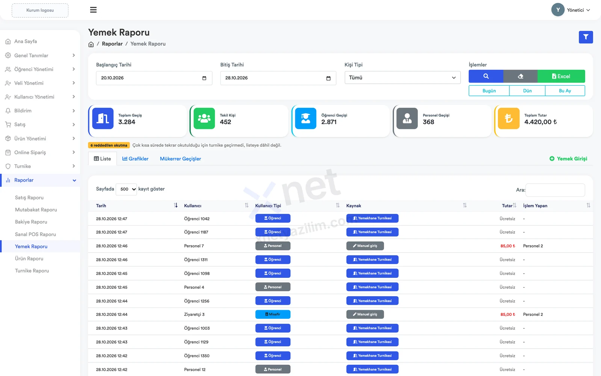Open the Mükerrer Geçişler tab
The image size is (601, 376).
[x=180, y=159]
